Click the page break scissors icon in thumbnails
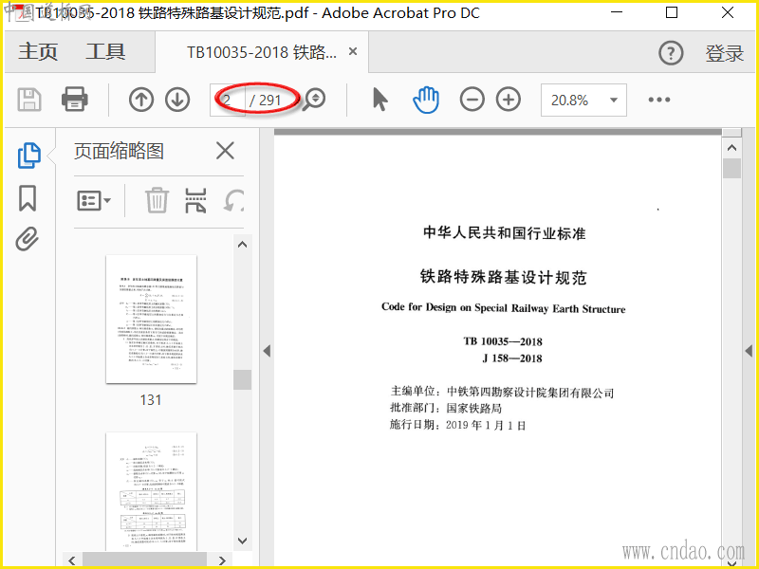This screenshot has height=569, width=759. [195, 200]
